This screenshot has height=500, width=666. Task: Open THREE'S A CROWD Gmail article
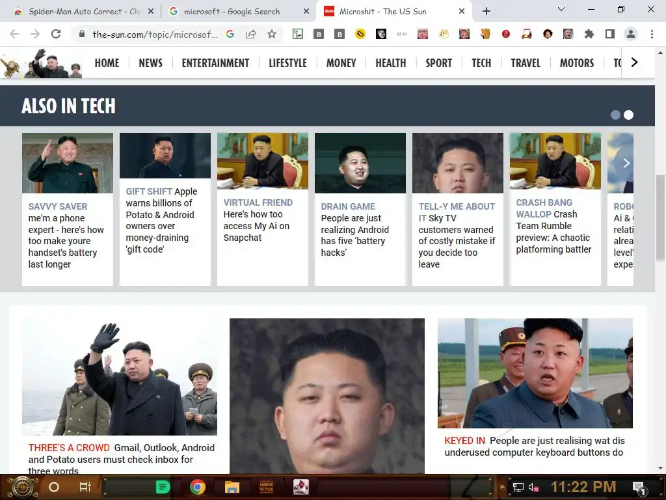(x=122, y=459)
